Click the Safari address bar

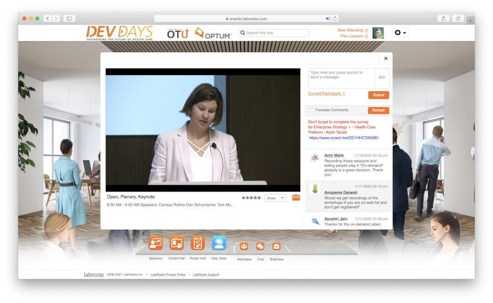(246, 19)
